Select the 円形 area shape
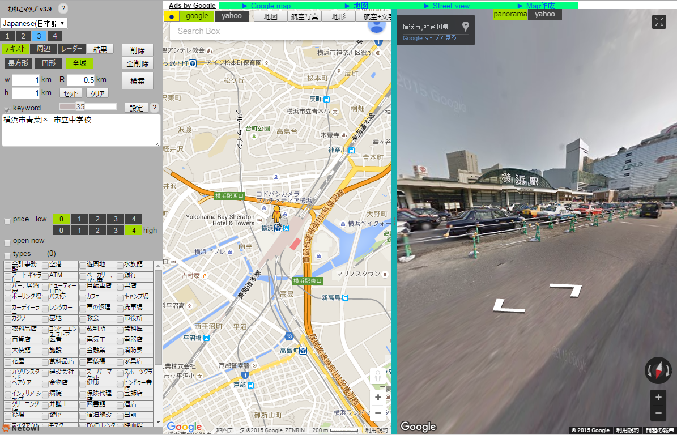This screenshot has width=677, height=435. (48, 63)
